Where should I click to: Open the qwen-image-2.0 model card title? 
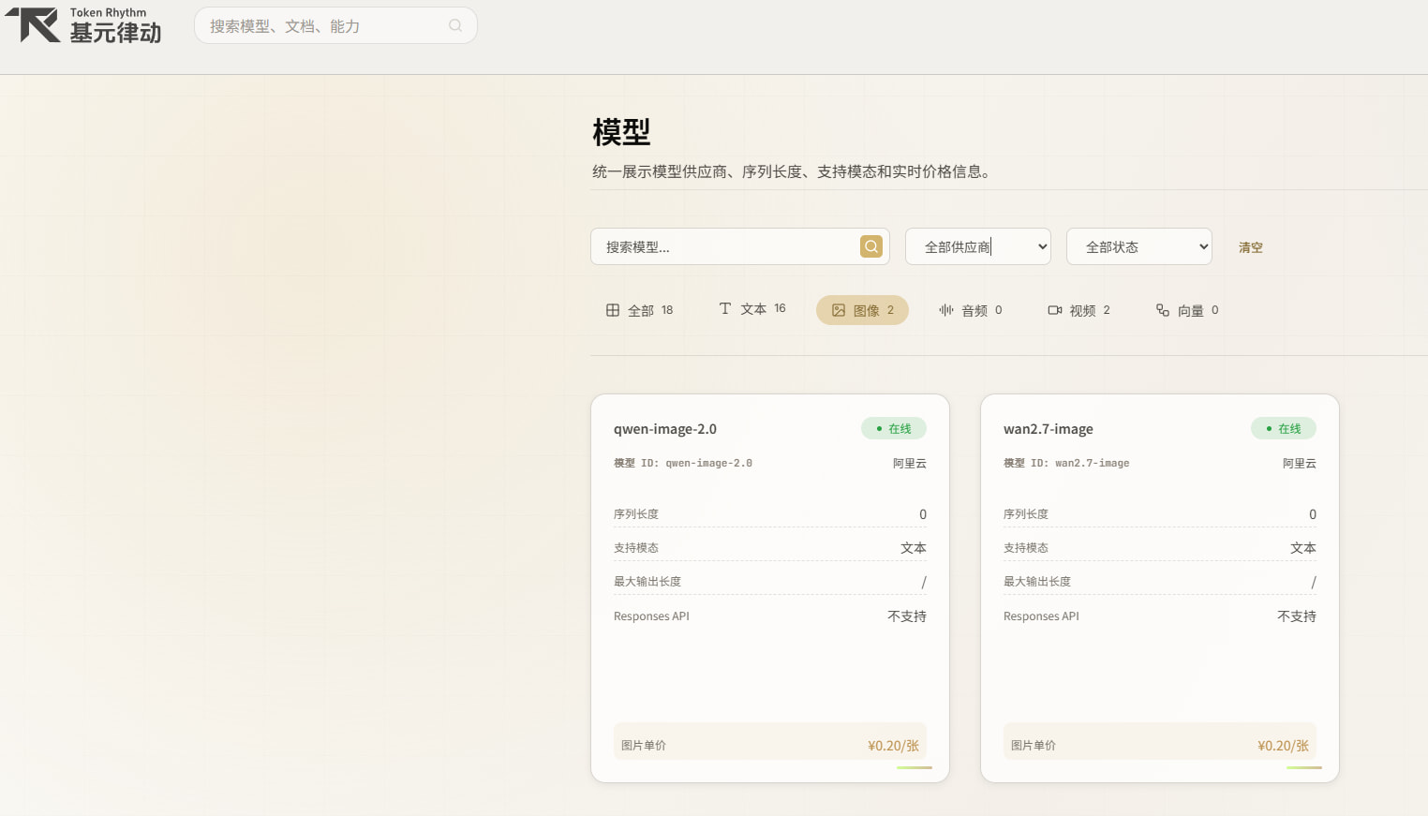tap(665, 429)
